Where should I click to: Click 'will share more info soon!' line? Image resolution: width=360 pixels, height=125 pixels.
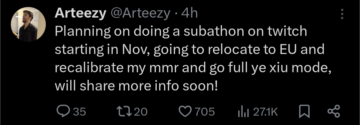(136, 87)
